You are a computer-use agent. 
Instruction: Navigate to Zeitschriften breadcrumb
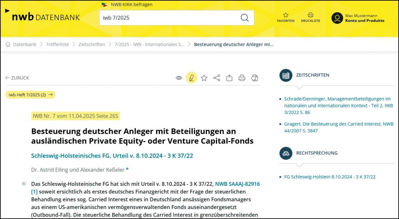91,44
